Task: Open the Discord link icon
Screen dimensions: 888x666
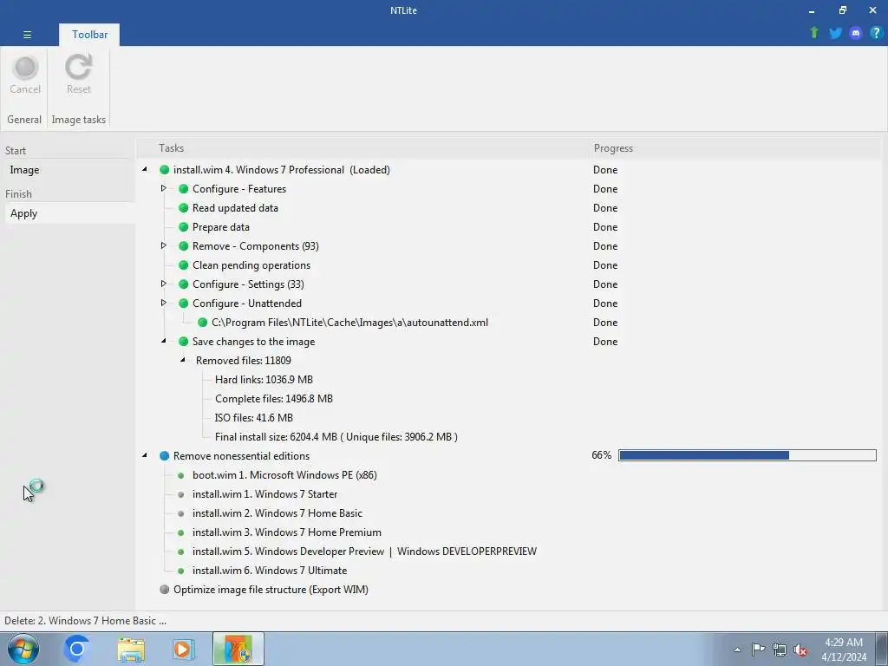Action: (856, 33)
